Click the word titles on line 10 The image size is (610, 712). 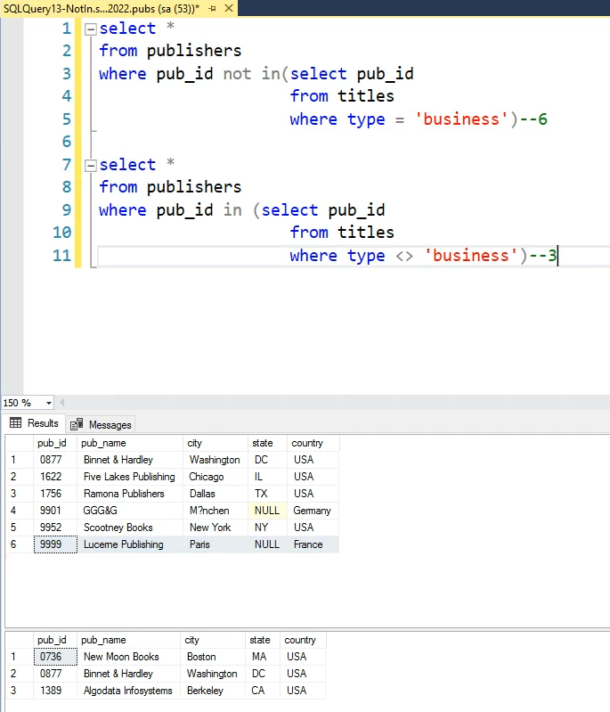click(366, 233)
